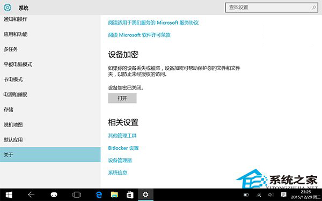Click the magnifier icon in search box
Image resolution: width=322 pixels, height=201 pixels.
(313, 8)
